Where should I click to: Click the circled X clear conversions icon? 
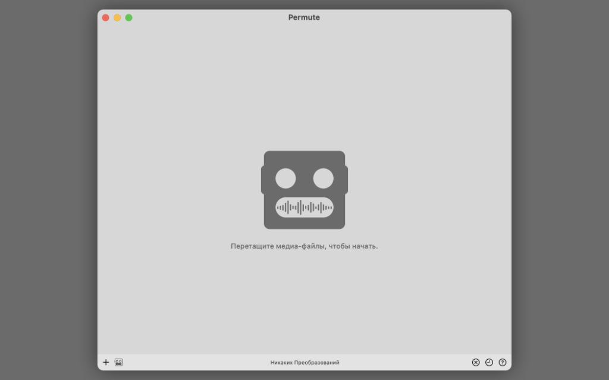click(476, 362)
